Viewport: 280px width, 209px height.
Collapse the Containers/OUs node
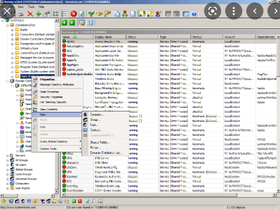[x=8, y=25]
